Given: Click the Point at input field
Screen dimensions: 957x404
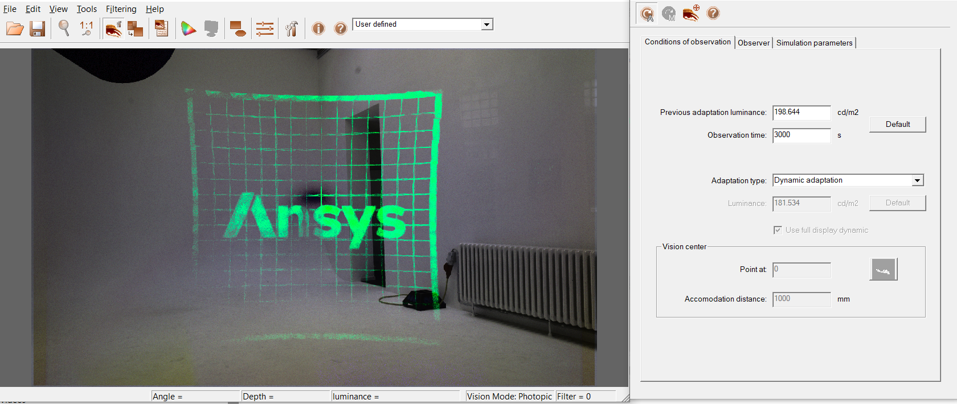Looking at the screenshot, I should click(801, 270).
